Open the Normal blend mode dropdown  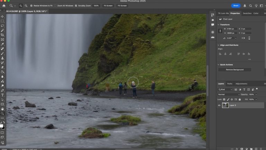tap(229, 94)
